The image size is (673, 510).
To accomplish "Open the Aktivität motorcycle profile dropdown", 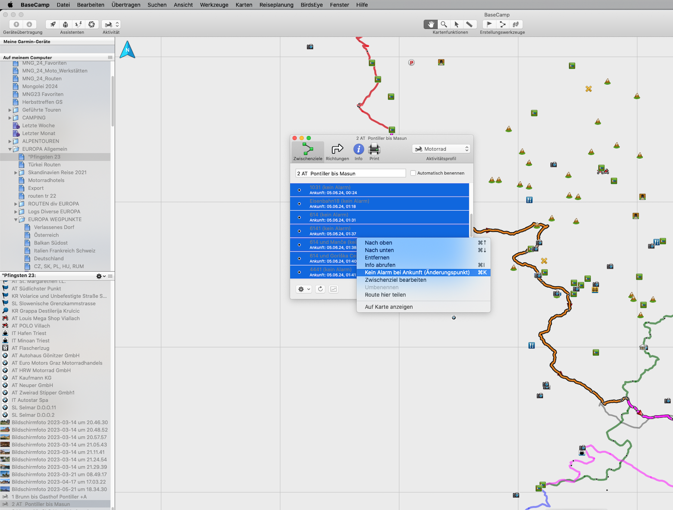I will 111,25.
